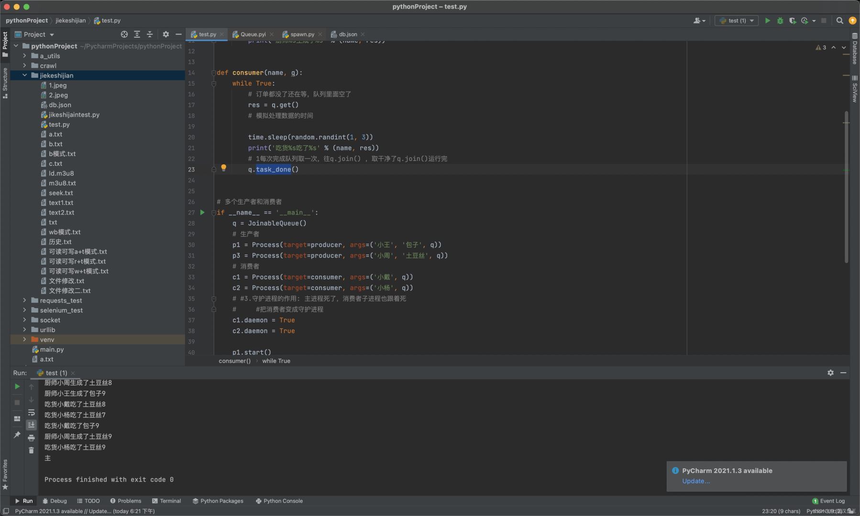The width and height of the screenshot is (860, 516).
Task: Click the intention lightbulb on line 23
Action: pos(223,168)
